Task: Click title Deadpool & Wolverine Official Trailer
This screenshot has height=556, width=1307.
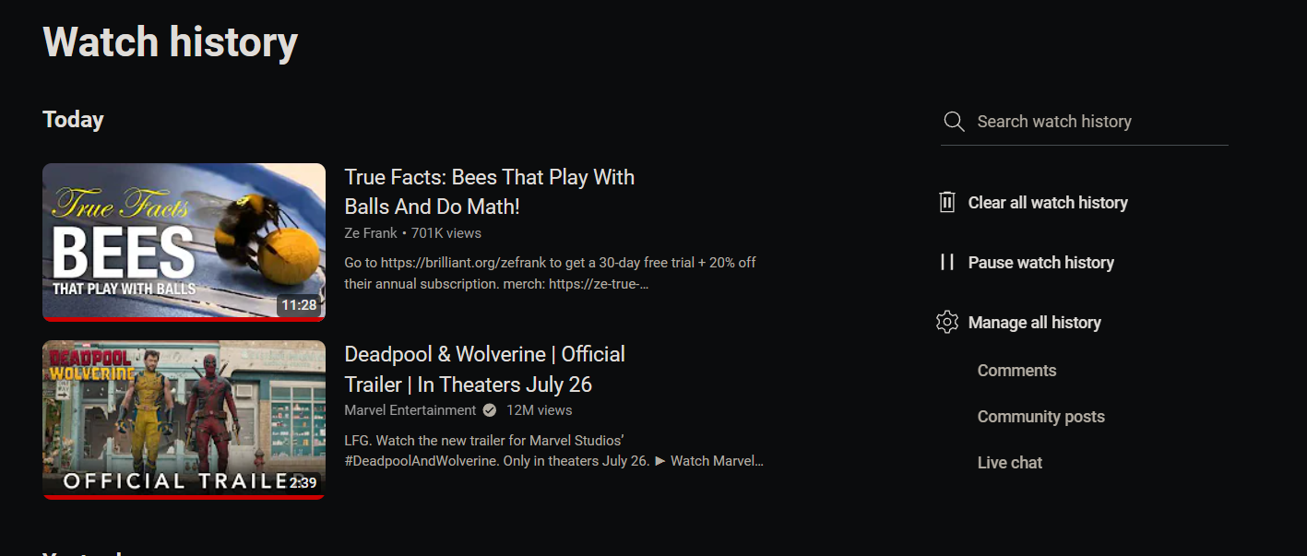Action: click(x=485, y=369)
